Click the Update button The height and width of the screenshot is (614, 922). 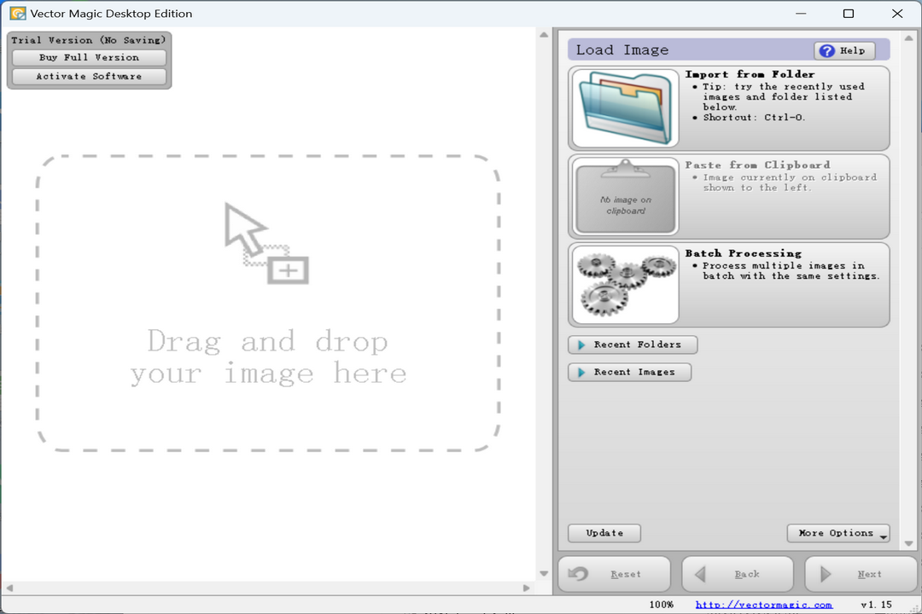[x=604, y=534]
